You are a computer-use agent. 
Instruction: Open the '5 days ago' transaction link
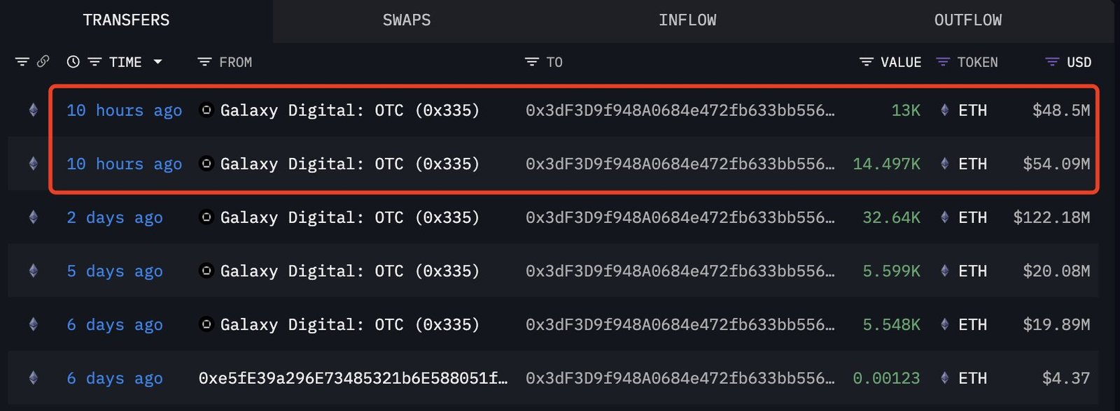[x=115, y=271]
